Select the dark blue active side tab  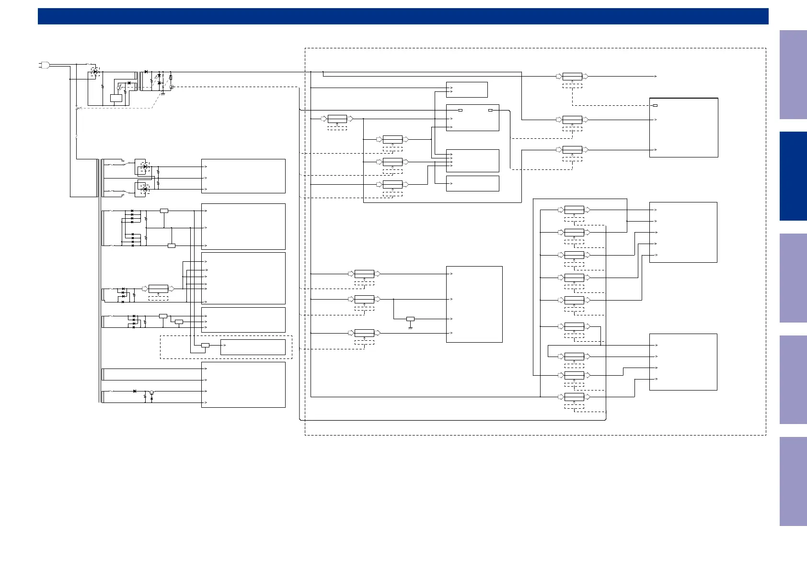click(793, 176)
